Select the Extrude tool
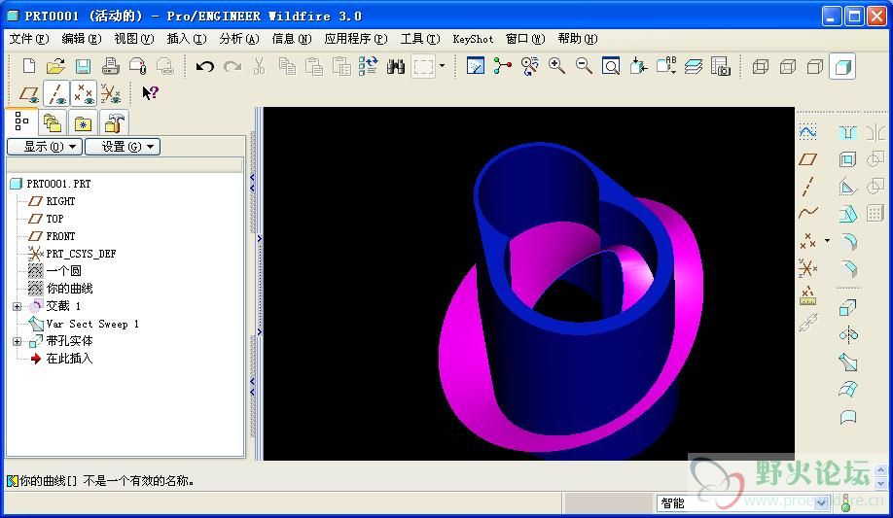This screenshot has height=518, width=893. (847, 308)
